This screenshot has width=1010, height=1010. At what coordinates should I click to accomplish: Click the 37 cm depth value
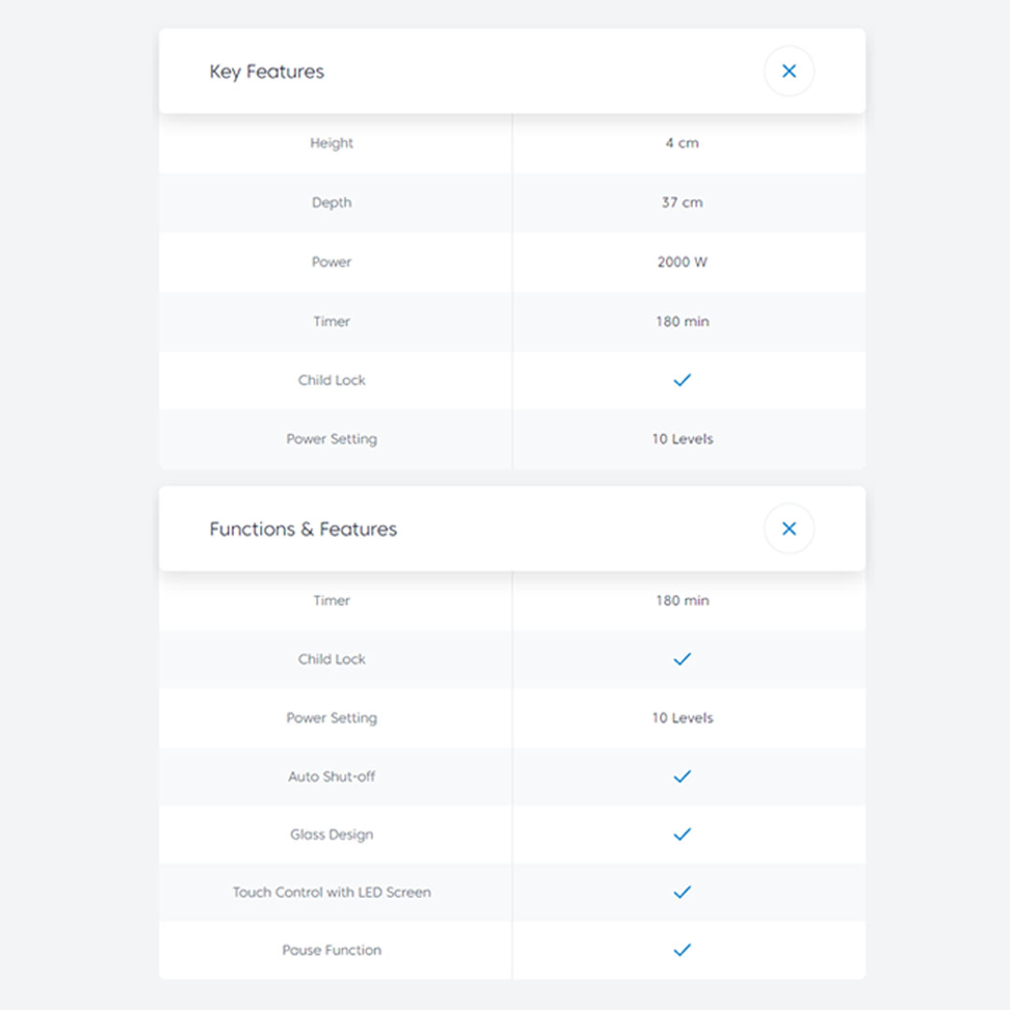tap(682, 202)
